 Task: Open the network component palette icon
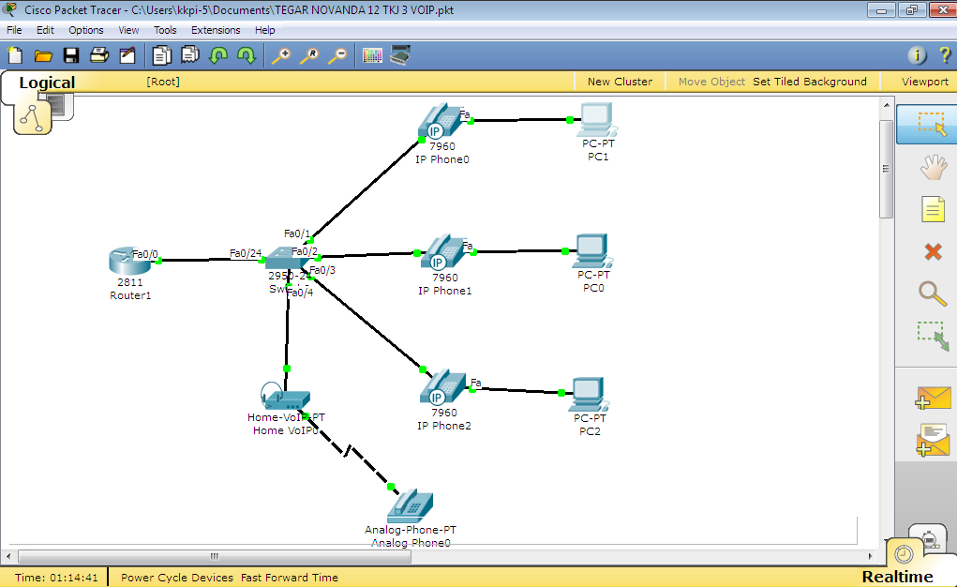401,55
